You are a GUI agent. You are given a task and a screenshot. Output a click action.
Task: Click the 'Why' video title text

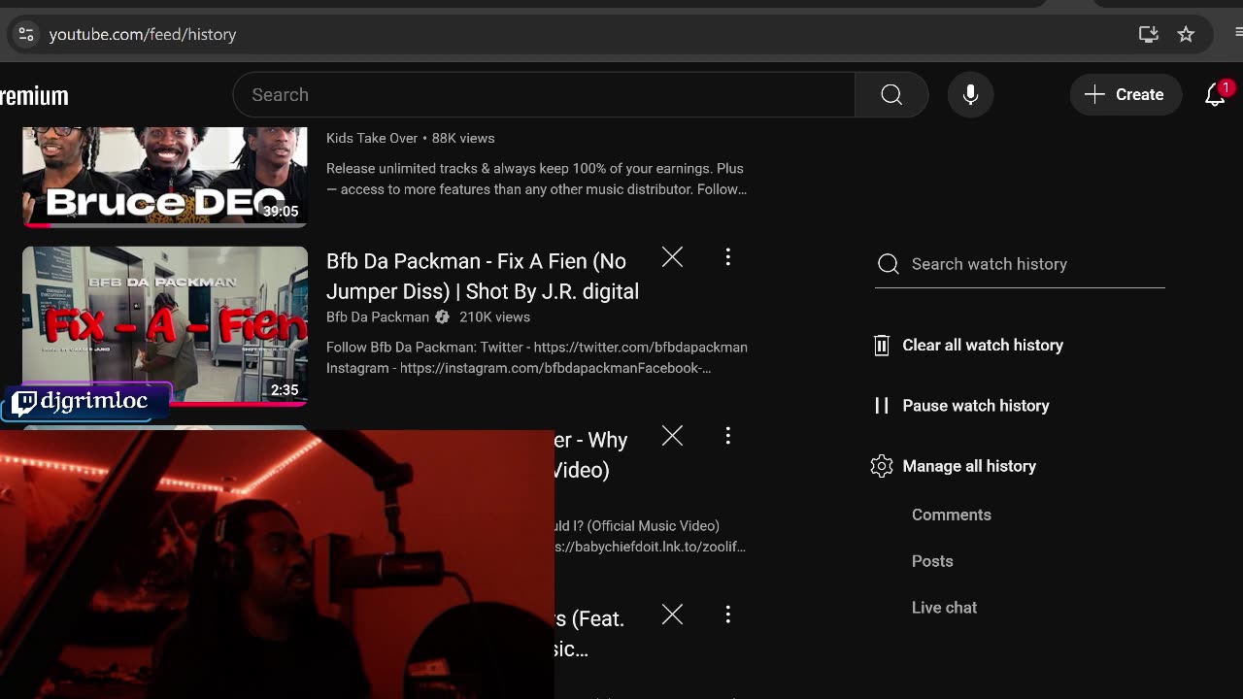[x=591, y=454]
